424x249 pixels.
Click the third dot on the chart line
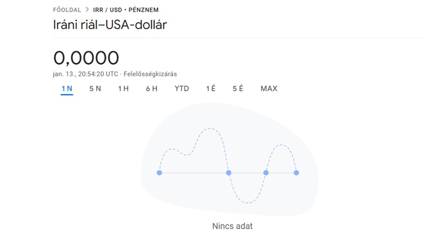(x=266, y=173)
